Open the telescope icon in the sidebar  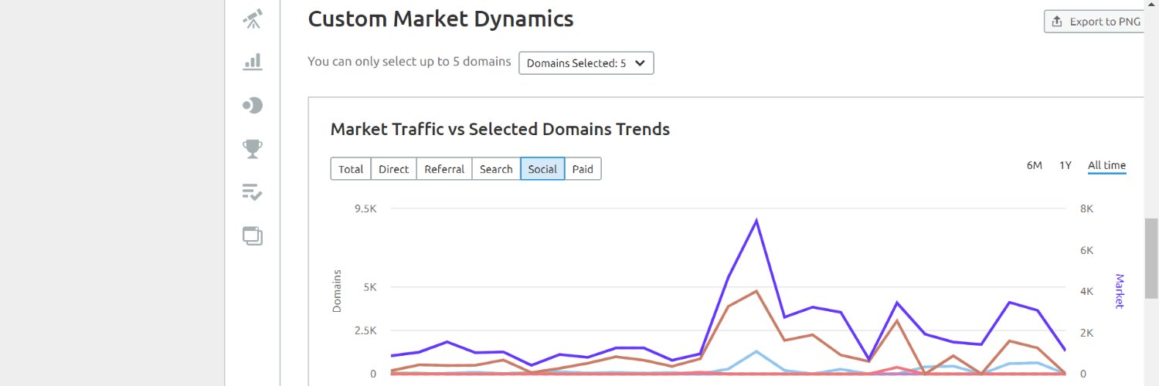tap(253, 19)
